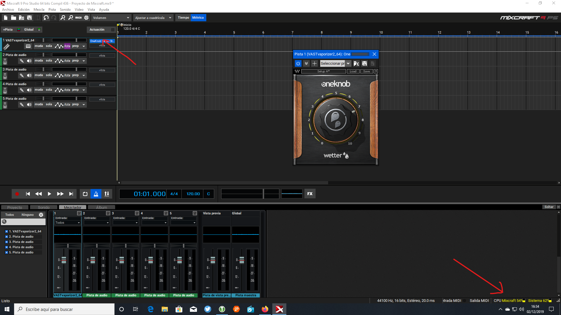This screenshot has height=315, width=561.
Task: Open the Sonido menu
Action: (65, 10)
